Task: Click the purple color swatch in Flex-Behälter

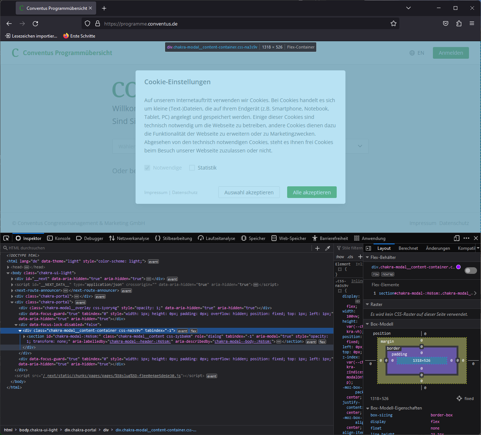Action: (x=458, y=267)
